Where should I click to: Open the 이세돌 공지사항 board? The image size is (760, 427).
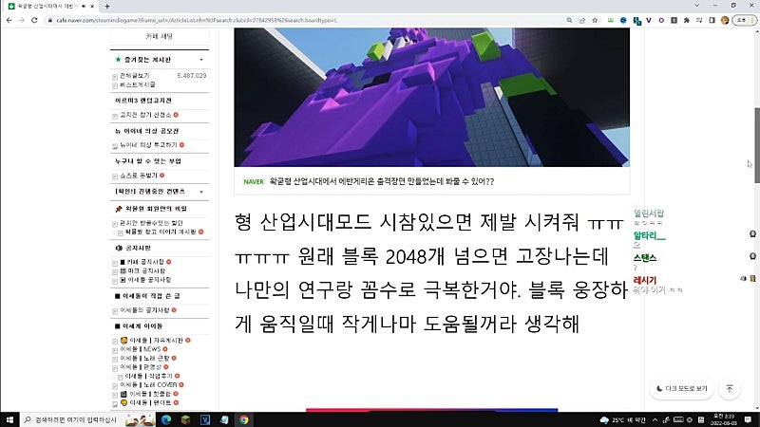click(x=149, y=280)
